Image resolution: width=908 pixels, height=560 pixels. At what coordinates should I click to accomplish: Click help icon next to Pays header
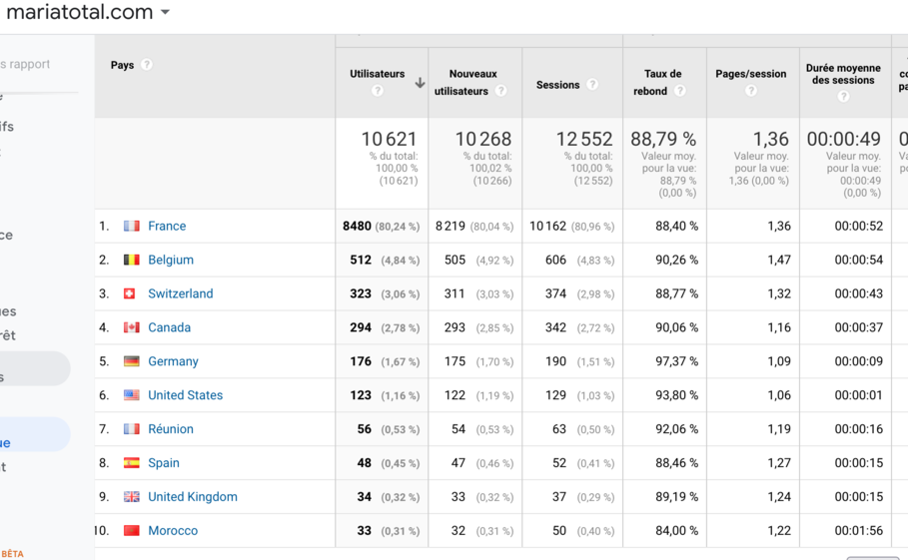coord(147,65)
